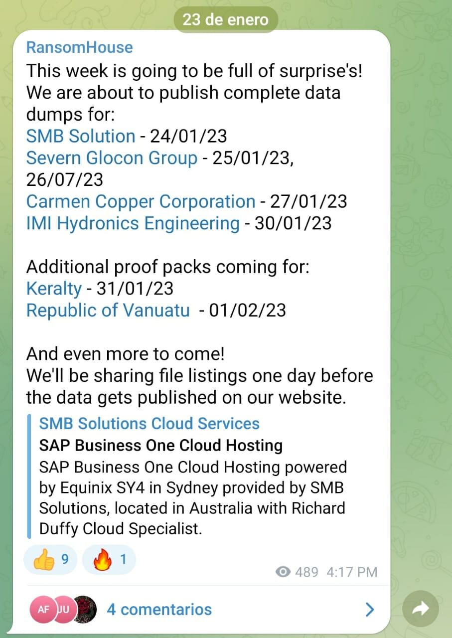Expand comments with the right chevron
452x638 pixels.
pos(370,609)
